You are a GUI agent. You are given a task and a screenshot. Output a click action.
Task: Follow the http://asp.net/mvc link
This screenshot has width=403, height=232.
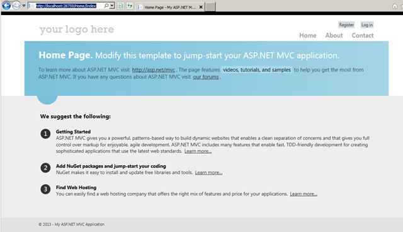pyautogui.click(x=154, y=70)
